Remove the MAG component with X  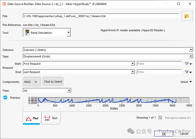coord(36,82)
